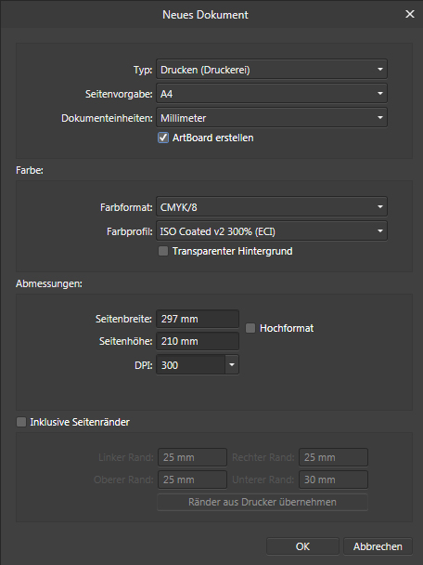Expand the Seitenvorgabe A4 dropdown
423x565 pixels.
pyautogui.click(x=272, y=94)
